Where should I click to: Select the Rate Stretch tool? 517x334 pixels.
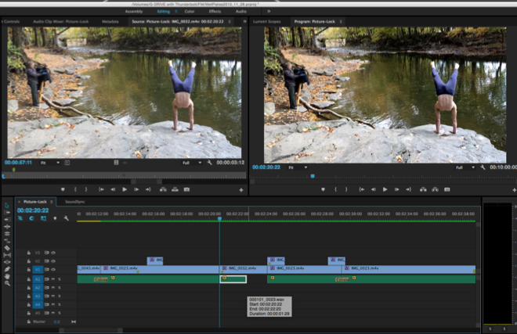7,241
